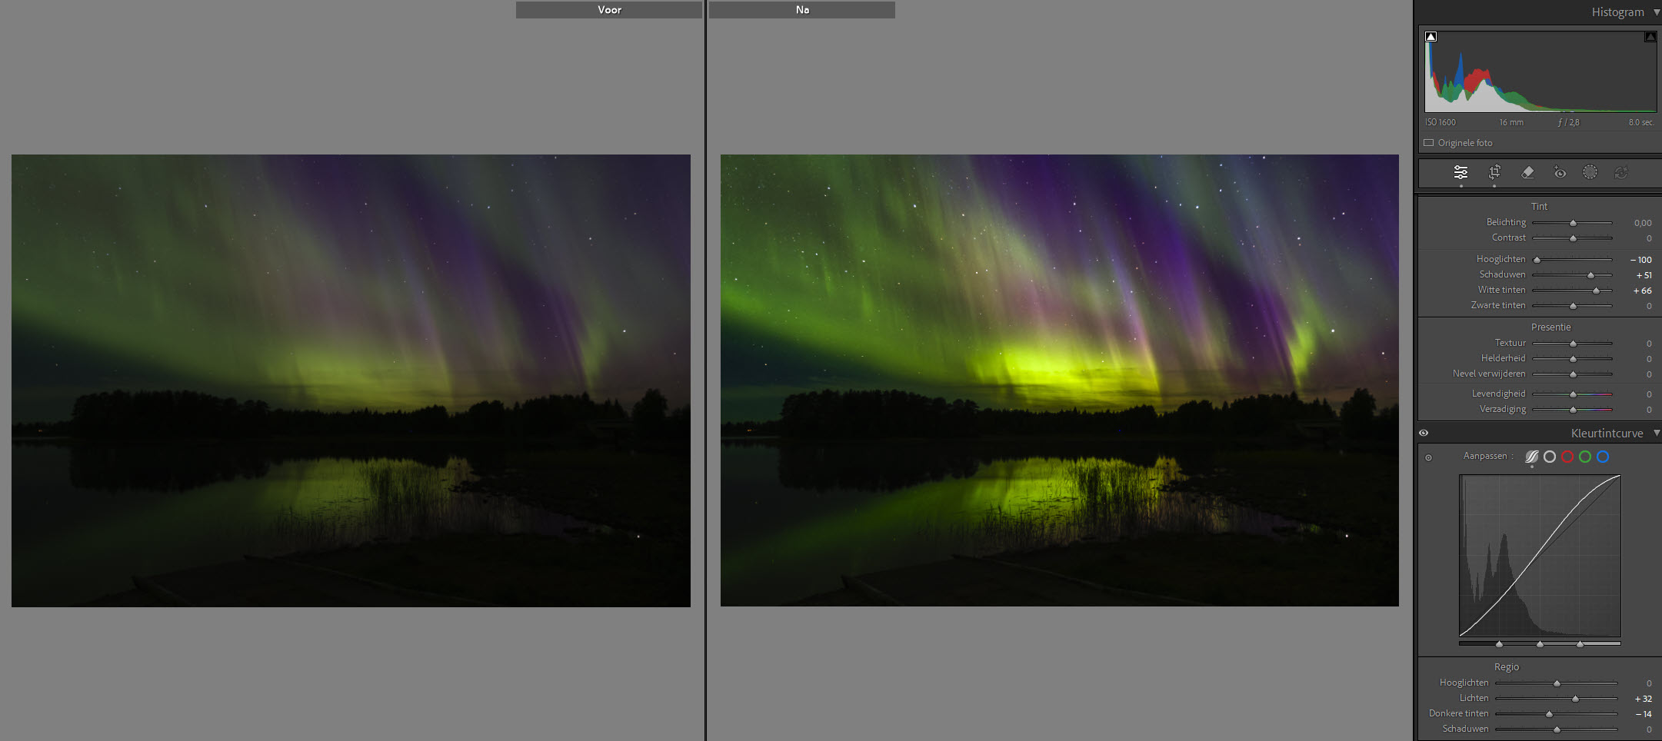
Task: Click the Schaduwen slider handle under Tint
Action: coord(1590,275)
